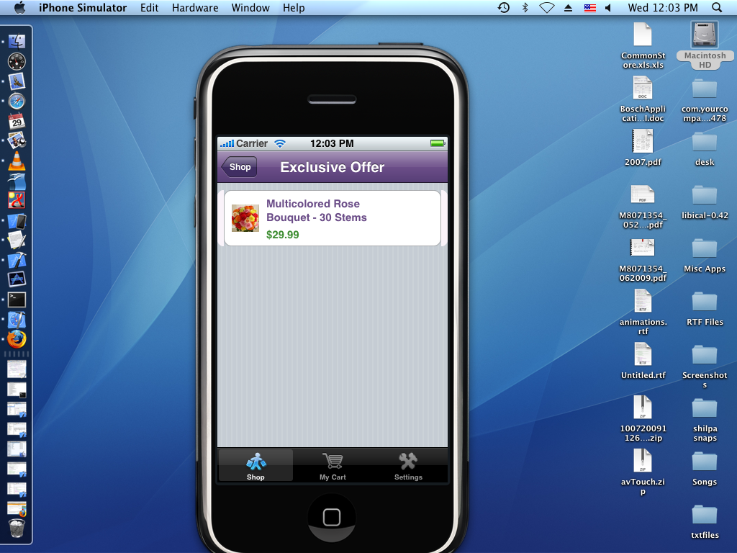Open the Settings tab with the tools icon

tap(408, 466)
